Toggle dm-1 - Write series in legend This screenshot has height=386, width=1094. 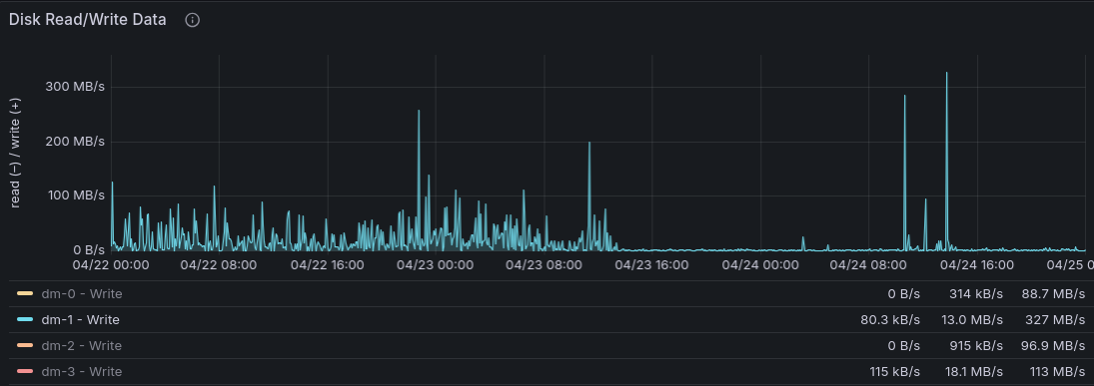click(80, 320)
